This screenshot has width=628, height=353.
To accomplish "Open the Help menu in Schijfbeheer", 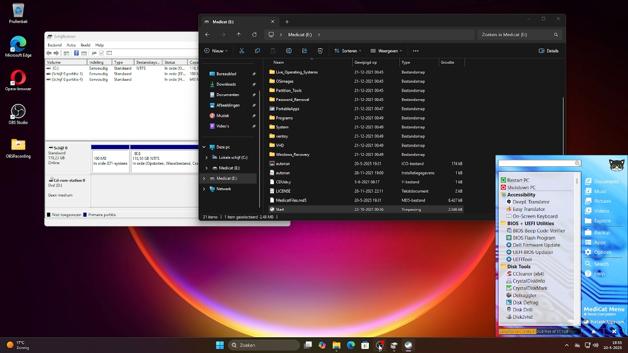I will [x=100, y=45].
